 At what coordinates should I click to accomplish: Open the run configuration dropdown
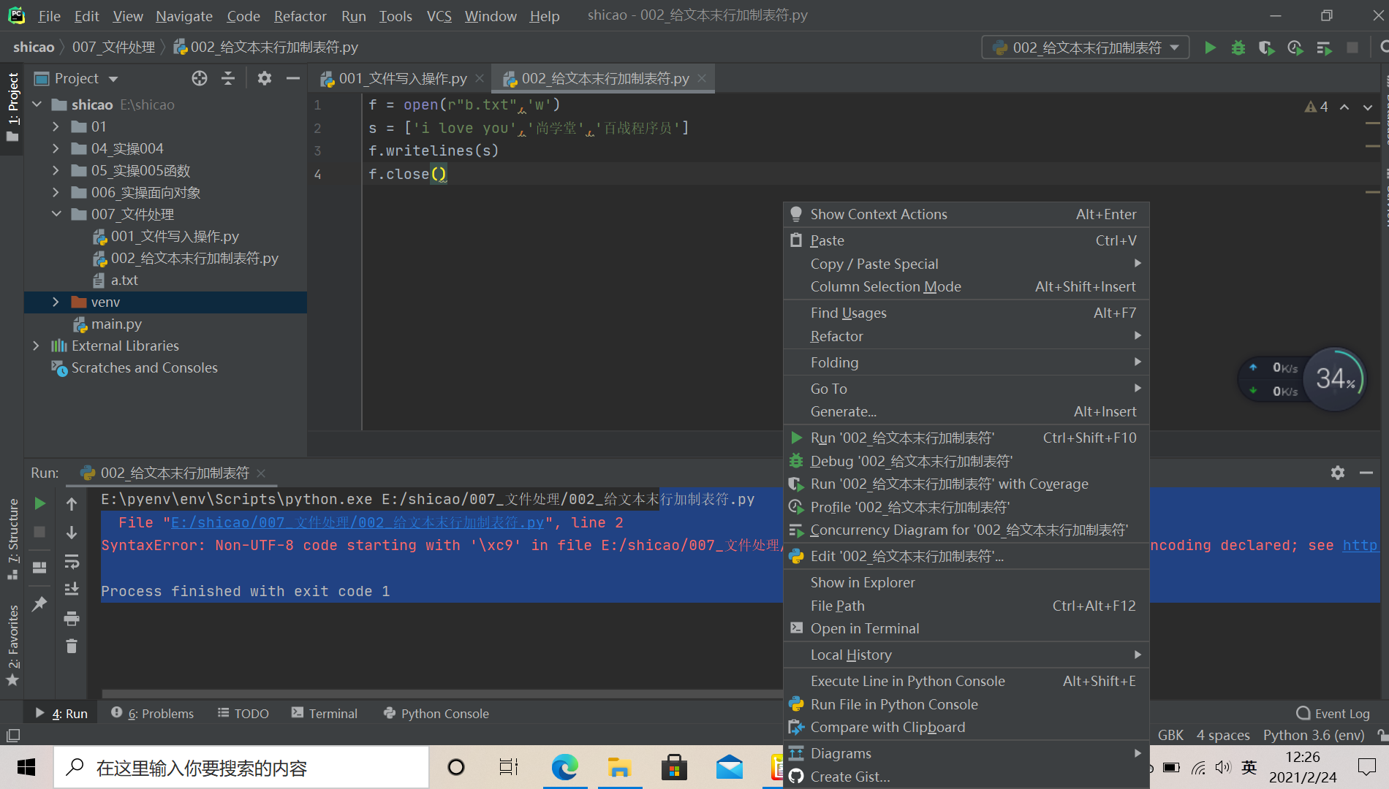click(x=1086, y=47)
